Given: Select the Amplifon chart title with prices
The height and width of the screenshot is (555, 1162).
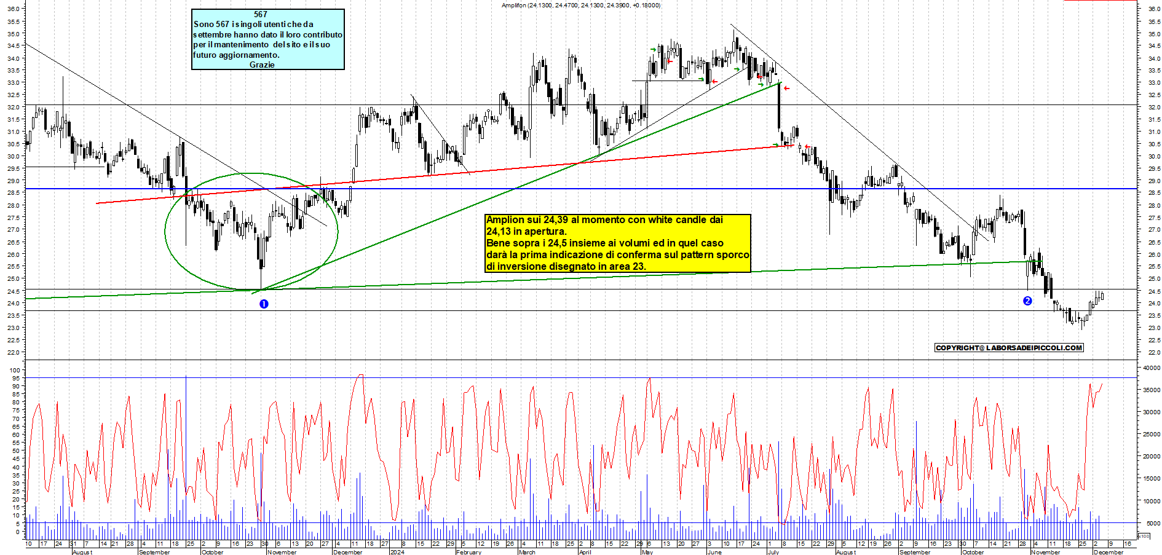Looking at the screenshot, I should point(581,5).
